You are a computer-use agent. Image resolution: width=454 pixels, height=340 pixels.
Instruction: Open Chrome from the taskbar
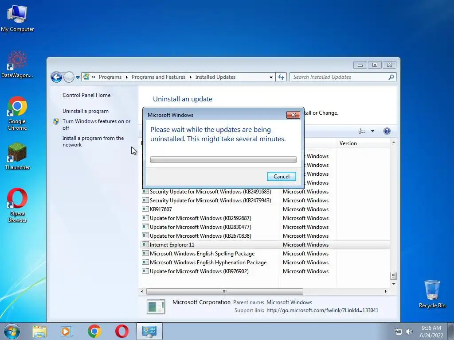(94, 331)
